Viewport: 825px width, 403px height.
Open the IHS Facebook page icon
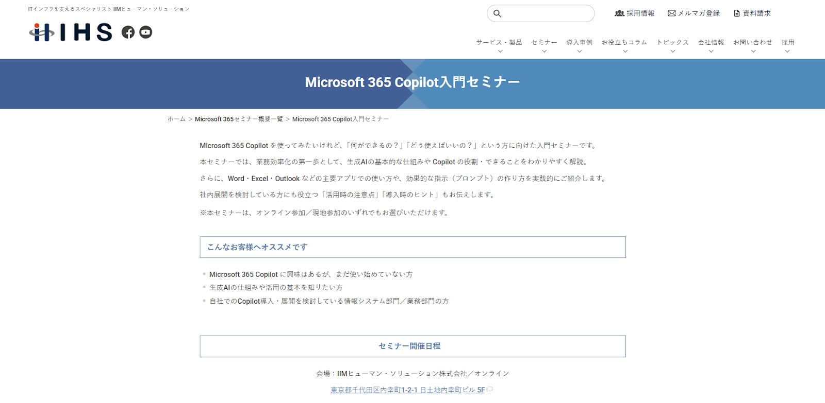coord(128,32)
